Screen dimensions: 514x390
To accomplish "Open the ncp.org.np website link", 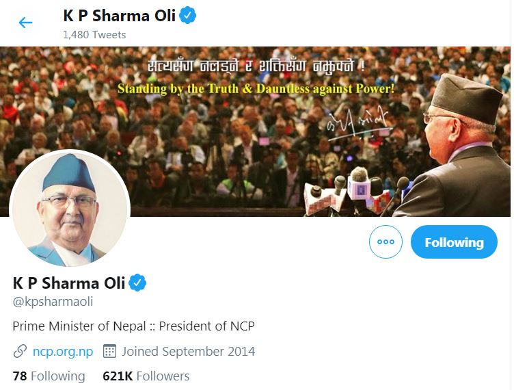I will [x=63, y=351].
